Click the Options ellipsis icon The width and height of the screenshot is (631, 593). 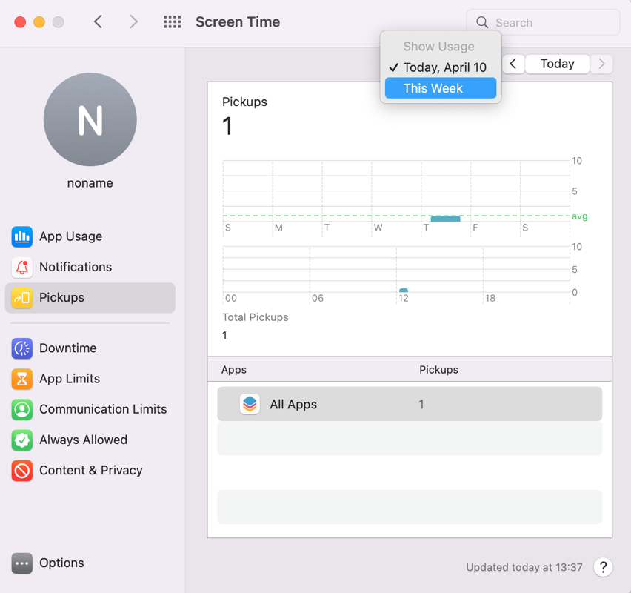tap(22, 563)
